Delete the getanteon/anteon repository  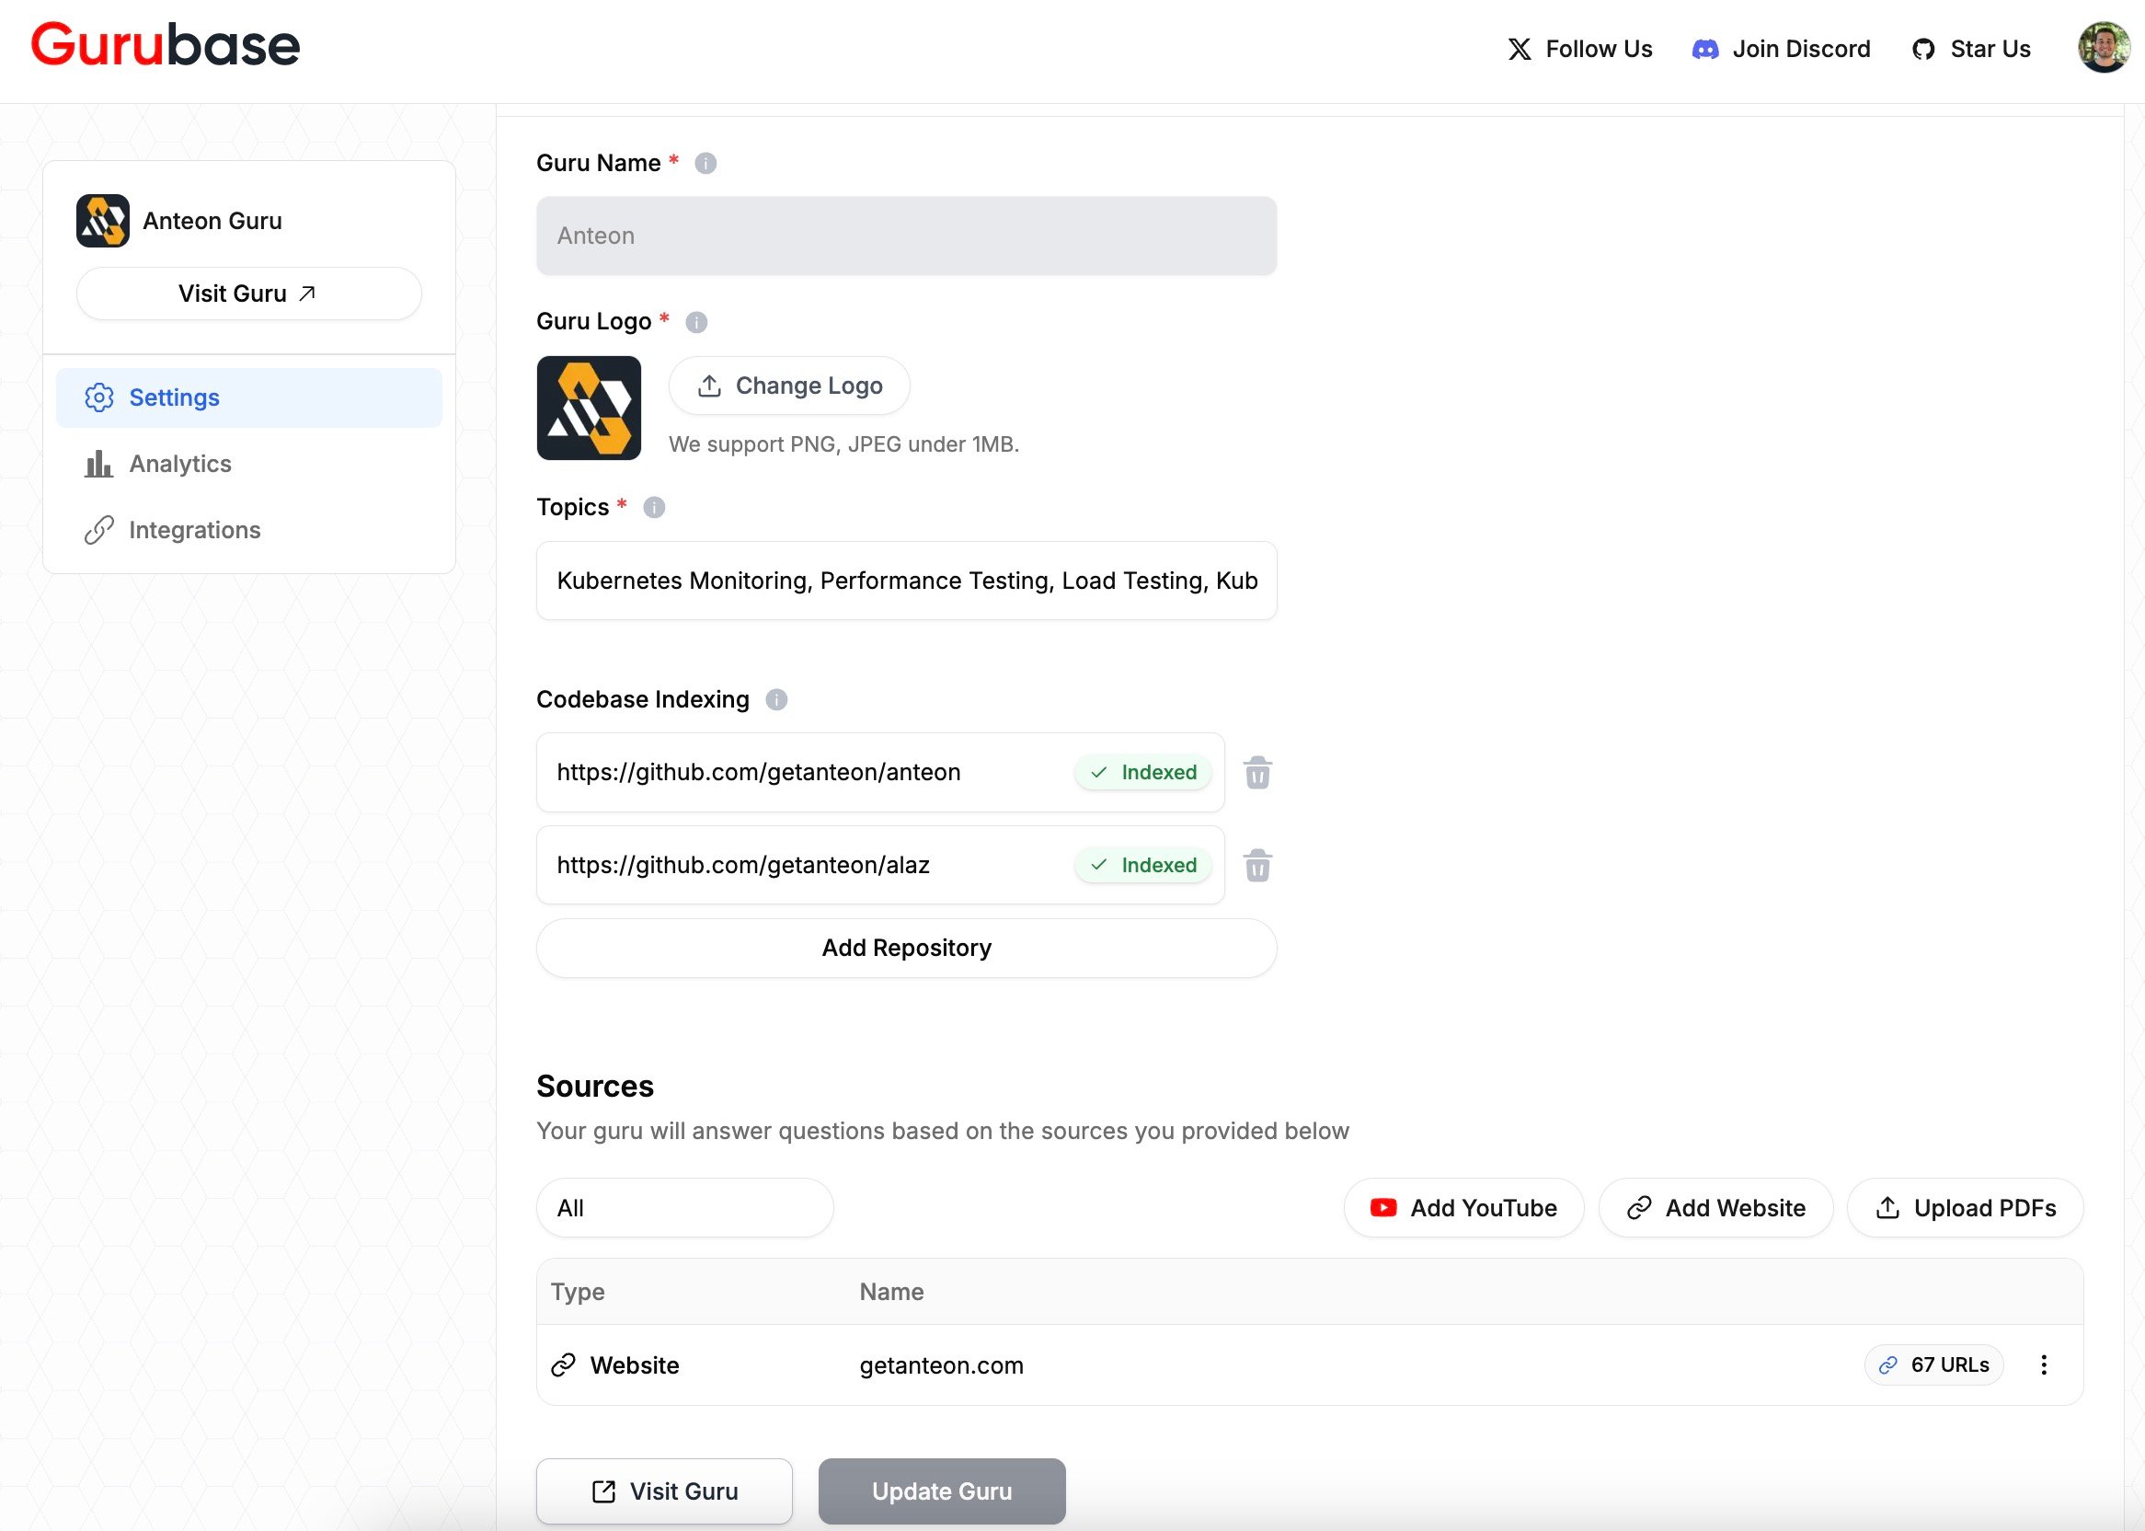tap(1257, 772)
